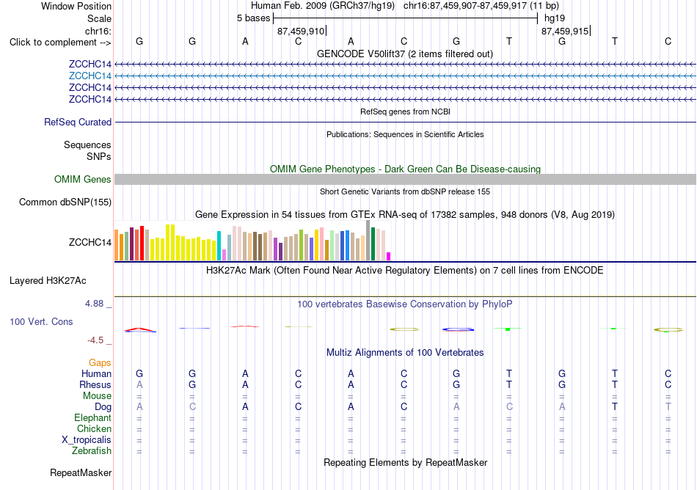Click the 4.88 PhyloP upper axis value
The width and height of the screenshot is (697, 490).
94,304
